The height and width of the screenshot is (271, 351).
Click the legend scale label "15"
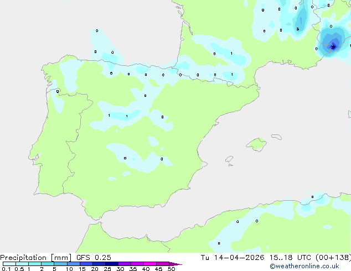coord(82,269)
